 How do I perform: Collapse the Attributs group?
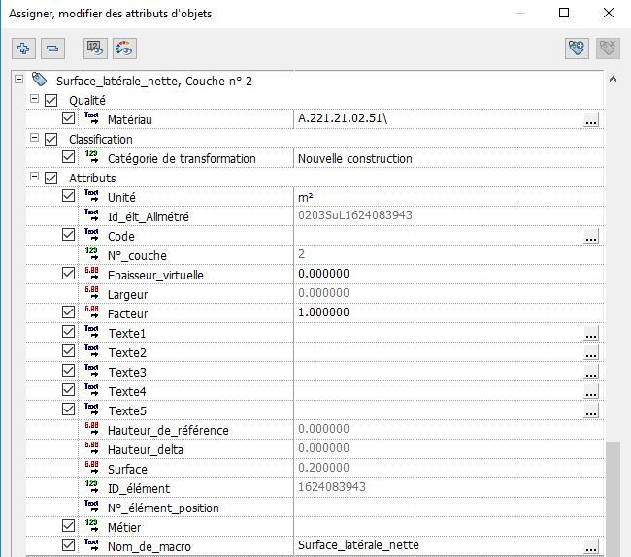(35, 177)
